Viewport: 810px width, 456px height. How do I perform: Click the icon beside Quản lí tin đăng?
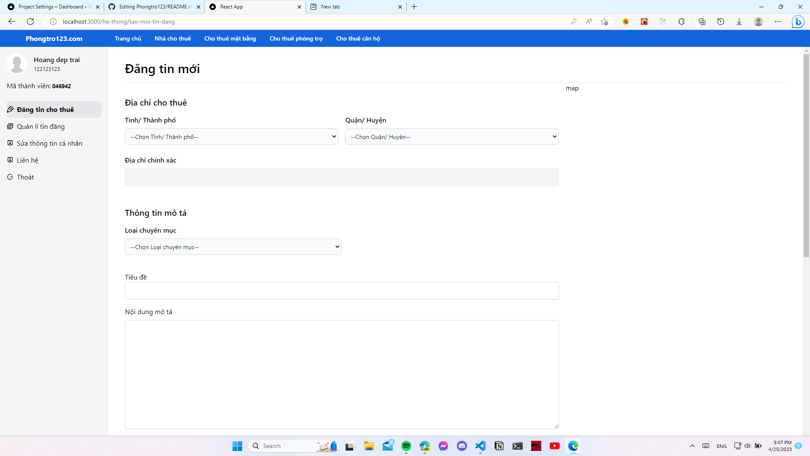coord(10,126)
